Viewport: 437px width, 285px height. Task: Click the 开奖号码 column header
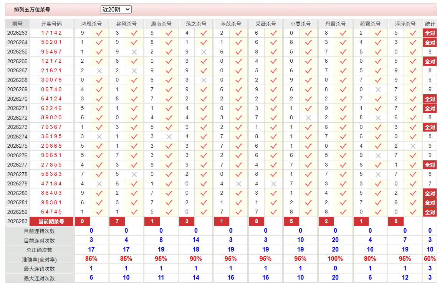coord(51,24)
